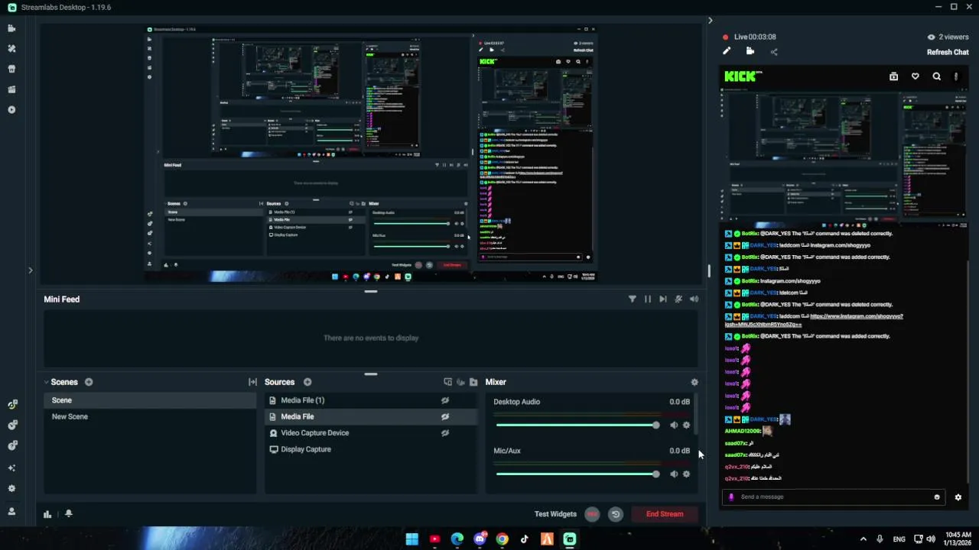Toggle visibility of Media File (1) source
This screenshot has width=979, height=550.
pyautogui.click(x=445, y=400)
